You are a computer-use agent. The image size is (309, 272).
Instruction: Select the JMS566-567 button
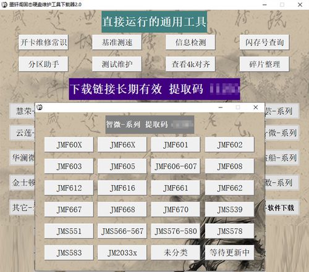pos(122,231)
